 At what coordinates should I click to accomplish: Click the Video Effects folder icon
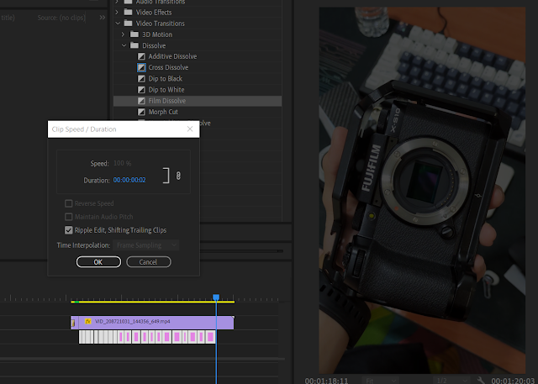[x=128, y=13]
